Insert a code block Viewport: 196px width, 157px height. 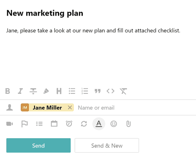click(x=110, y=91)
